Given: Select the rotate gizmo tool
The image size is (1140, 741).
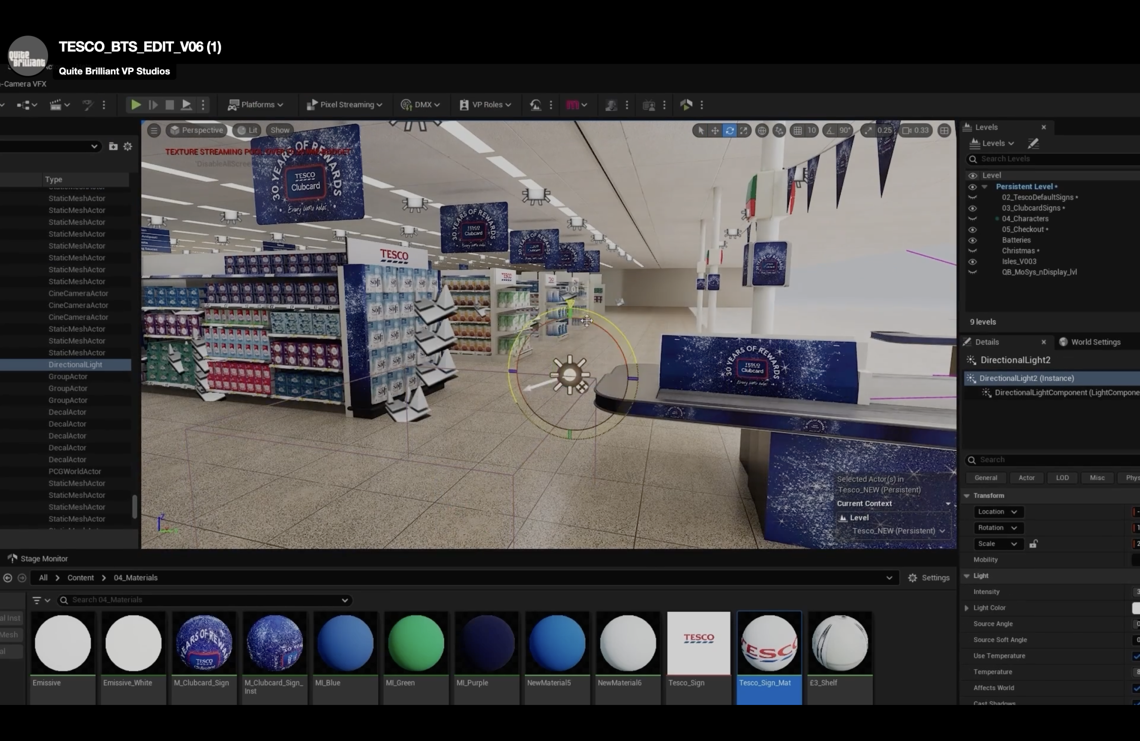Looking at the screenshot, I should [x=729, y=130].
